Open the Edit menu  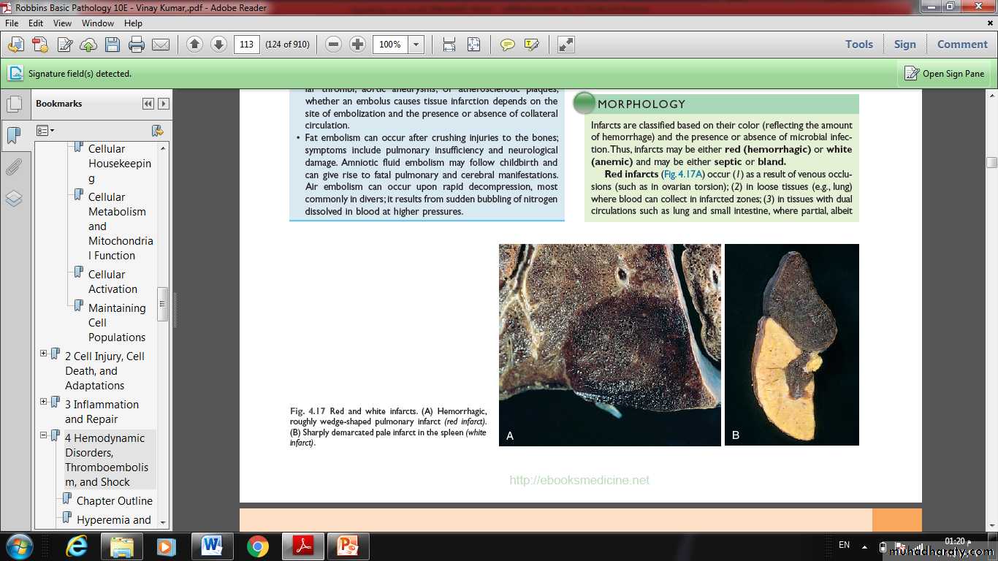pos(35,23)
